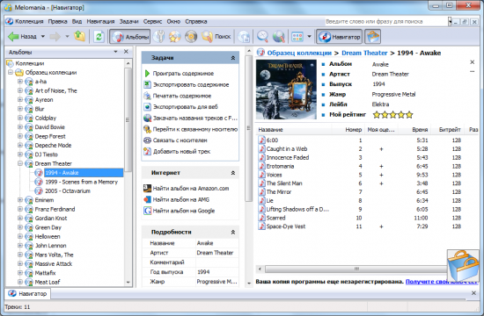
Task: Collapse the Интернет section
Action: (x=233, y=173)
